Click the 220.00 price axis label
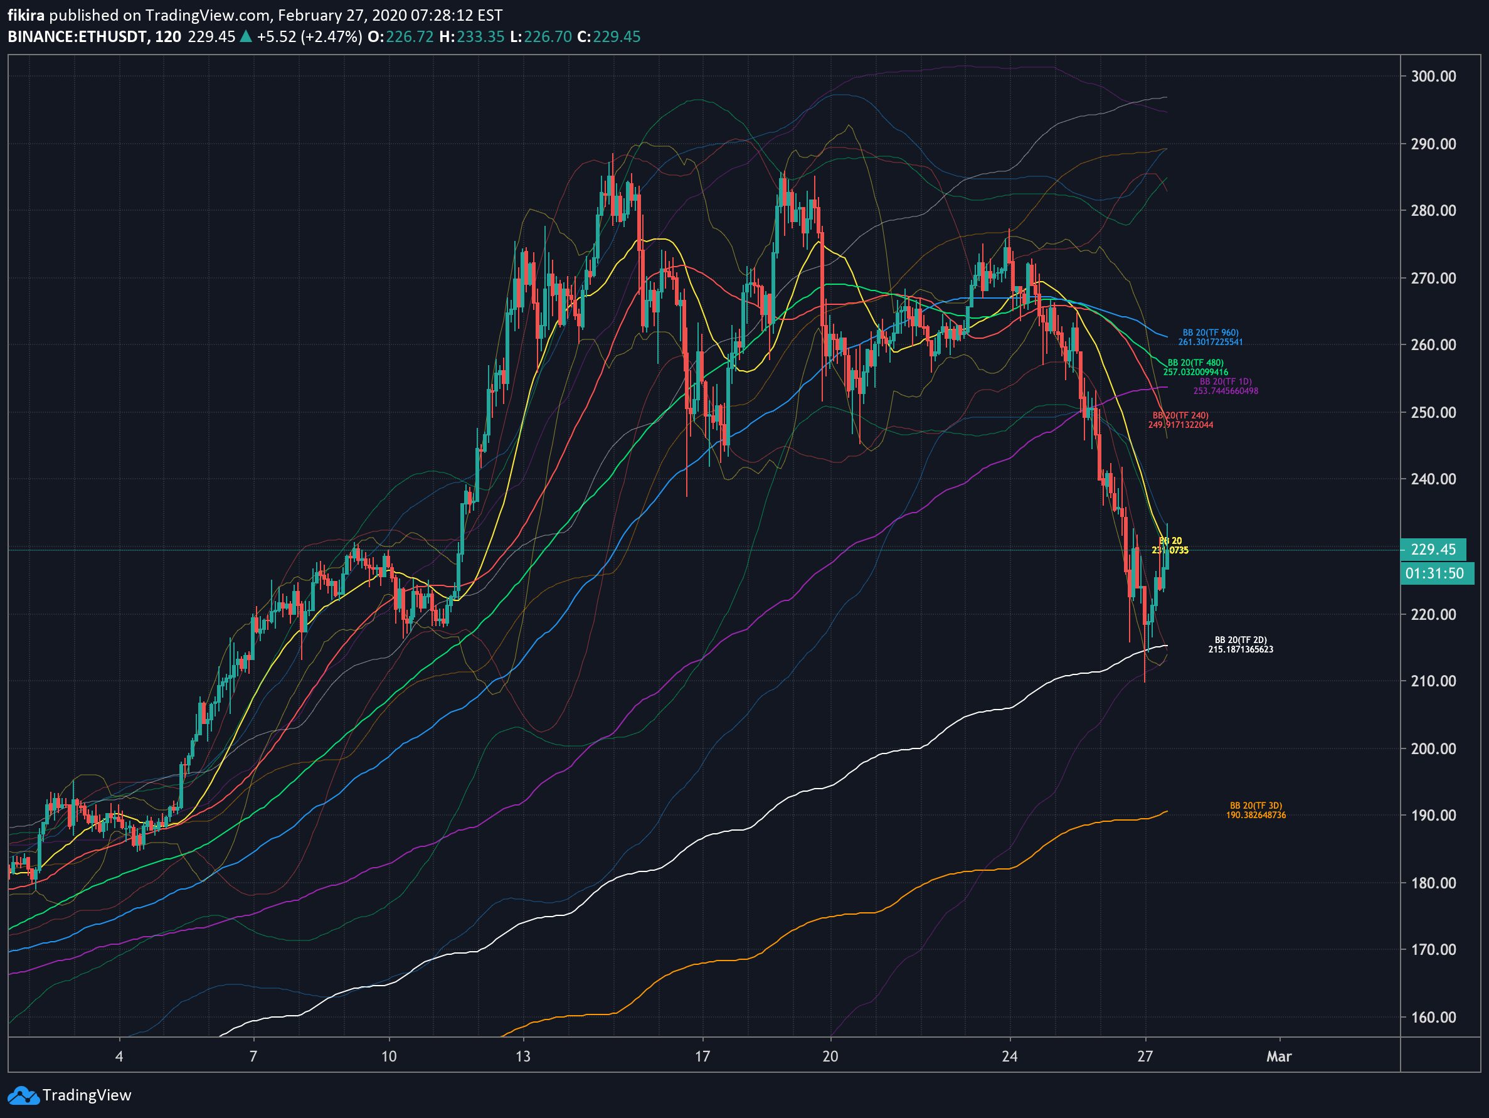This screenshot has height=1118, width=1489. [x=1433, y=614]
